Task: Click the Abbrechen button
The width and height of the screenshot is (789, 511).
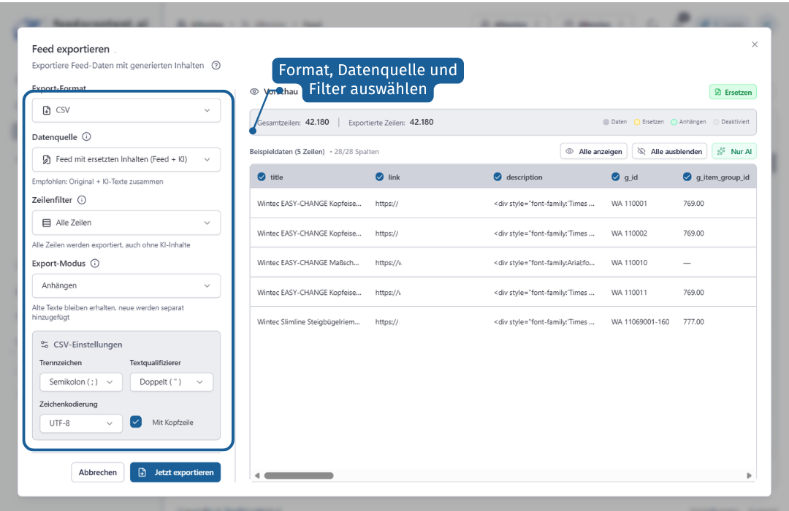Action: pyautogui.click(x=98, y=472)
